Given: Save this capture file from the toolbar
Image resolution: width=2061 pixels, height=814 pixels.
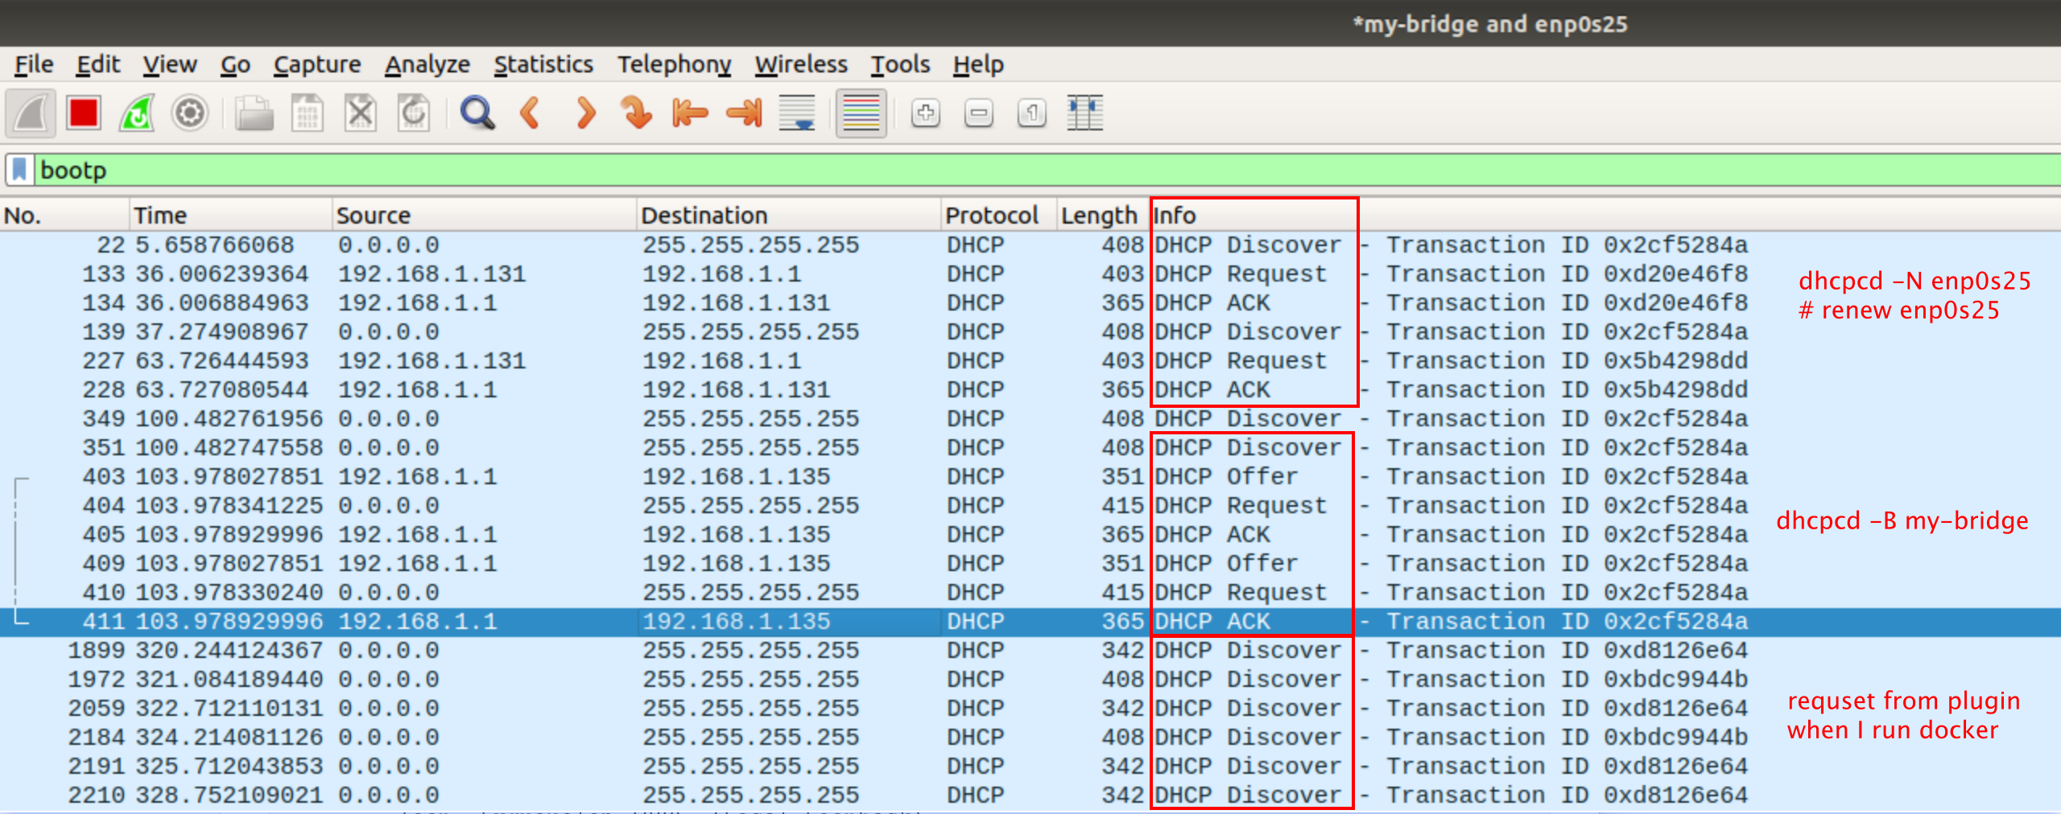Looking at the screenshot, I should coord(308,113).
